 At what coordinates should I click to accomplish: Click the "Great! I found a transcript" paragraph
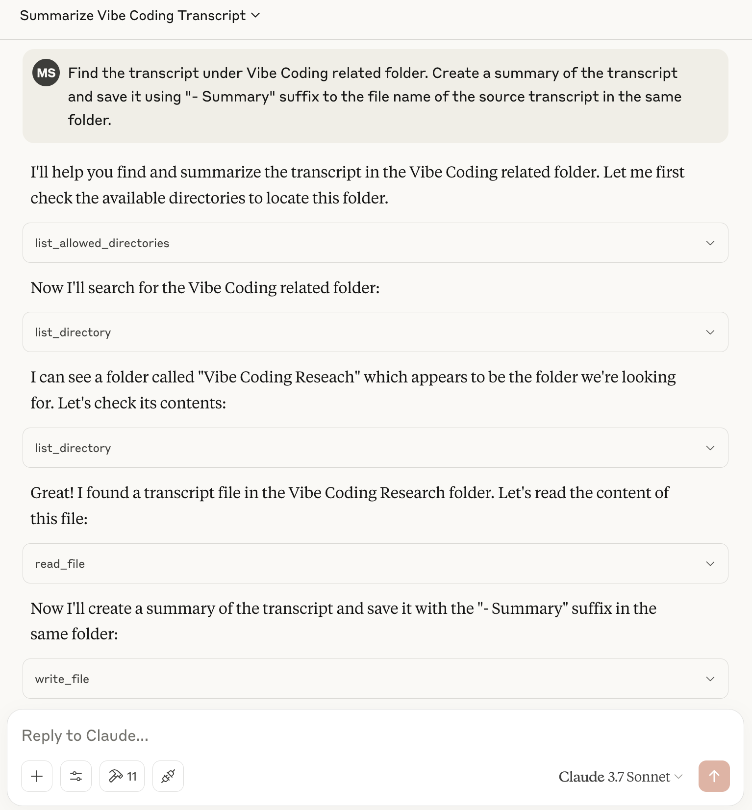[349, 505]
